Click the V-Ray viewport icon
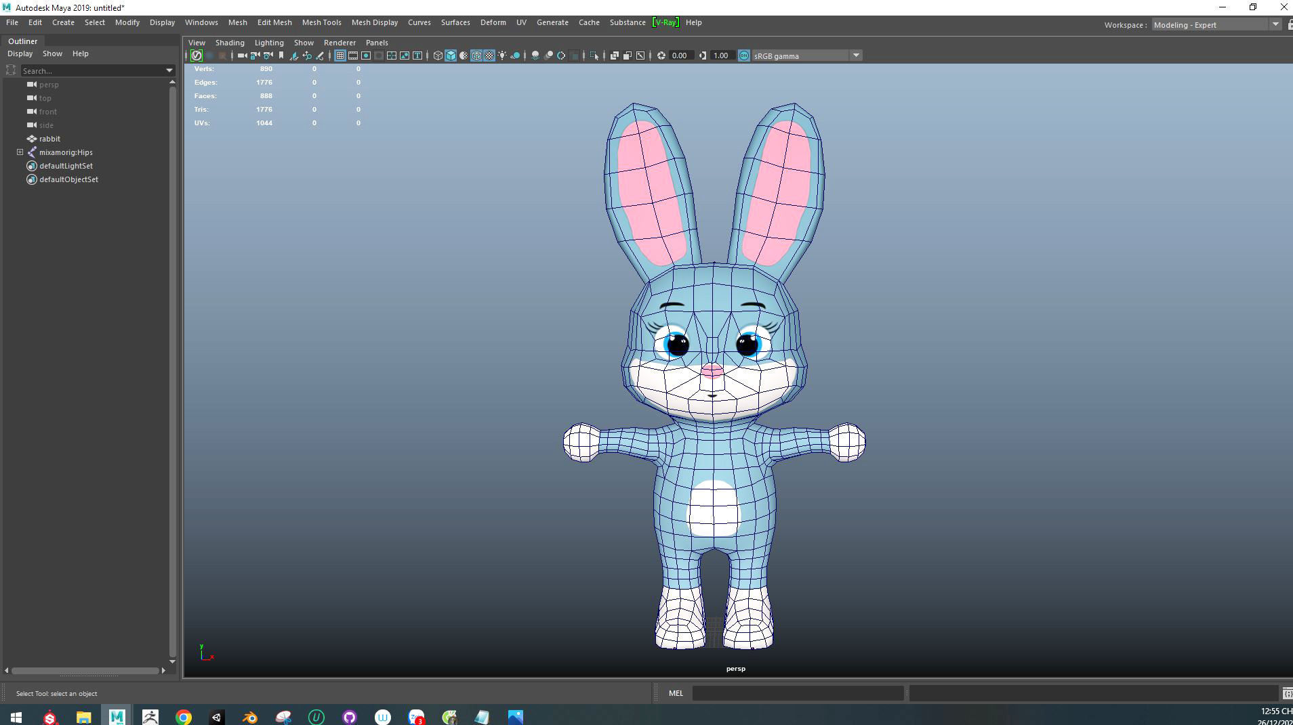 tap(197, 56)
